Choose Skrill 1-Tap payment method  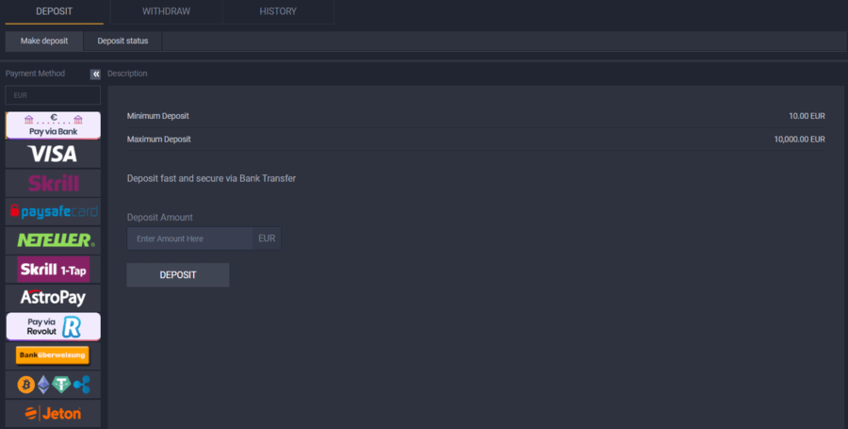point(53,270)
